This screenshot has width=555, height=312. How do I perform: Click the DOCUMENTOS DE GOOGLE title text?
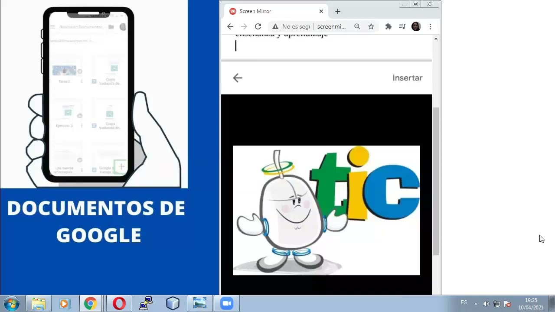click(x=96, y=222)
